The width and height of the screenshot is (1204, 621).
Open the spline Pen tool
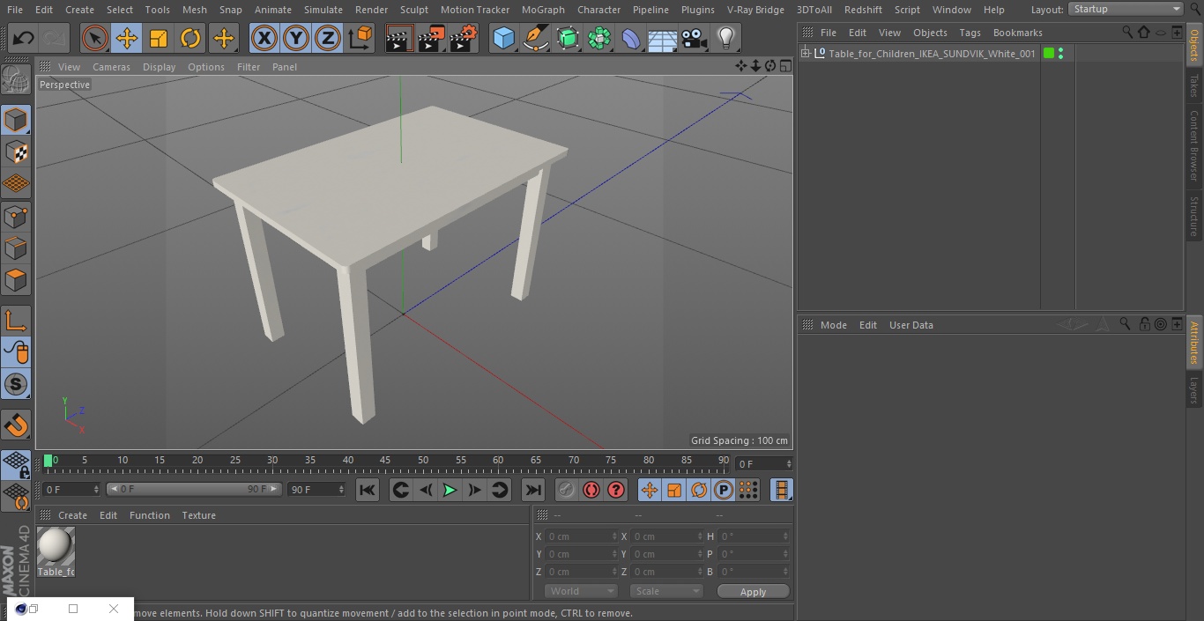pyautogui.click(x=536, y=38)
